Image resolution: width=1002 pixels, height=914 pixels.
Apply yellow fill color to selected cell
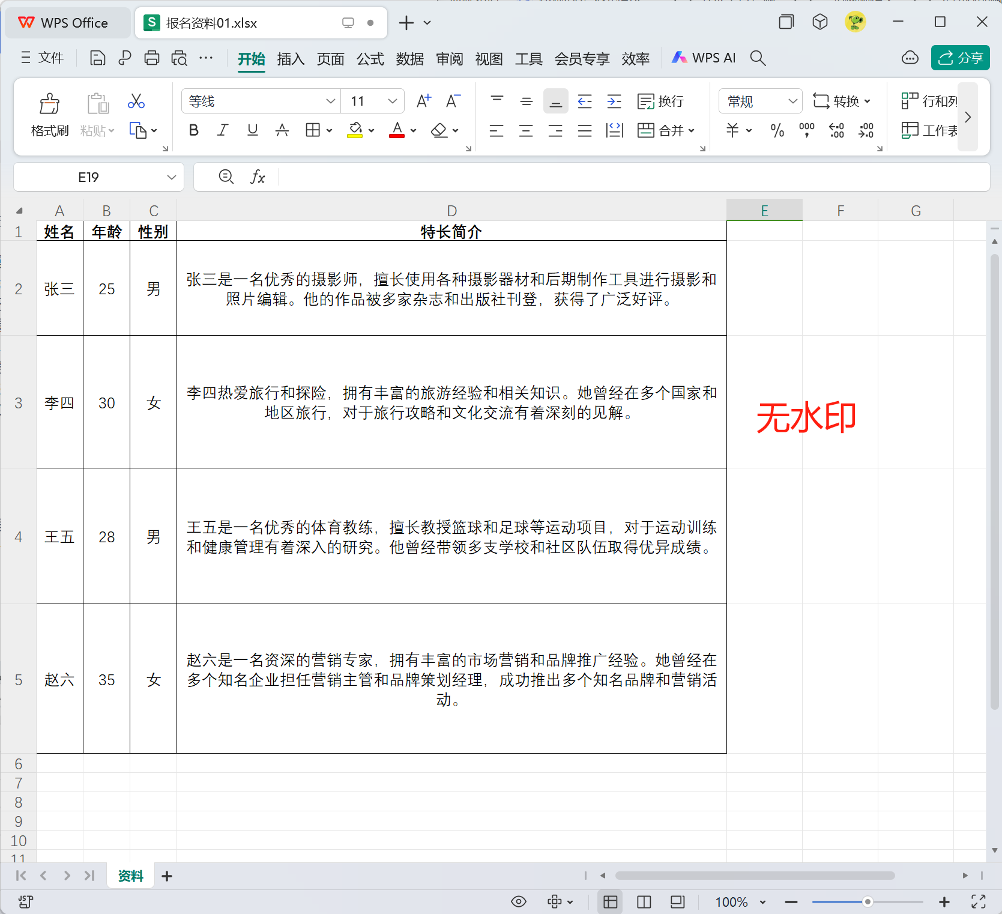(x=355, y=130)
